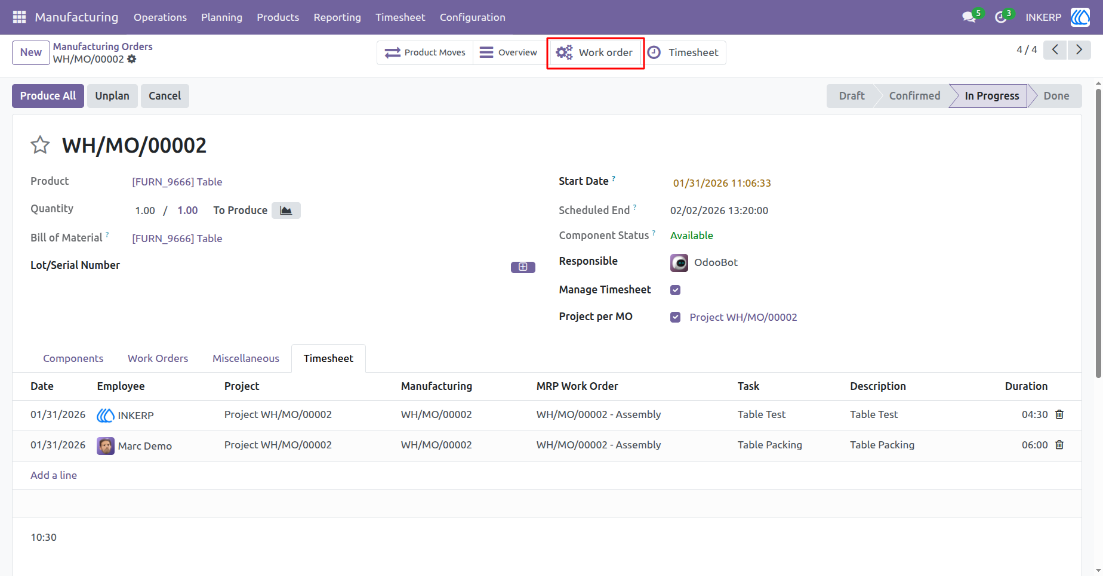Delete the Table Test timesheet line
Viewport: 1103px width, 576px height.
tap(1059, 414)
